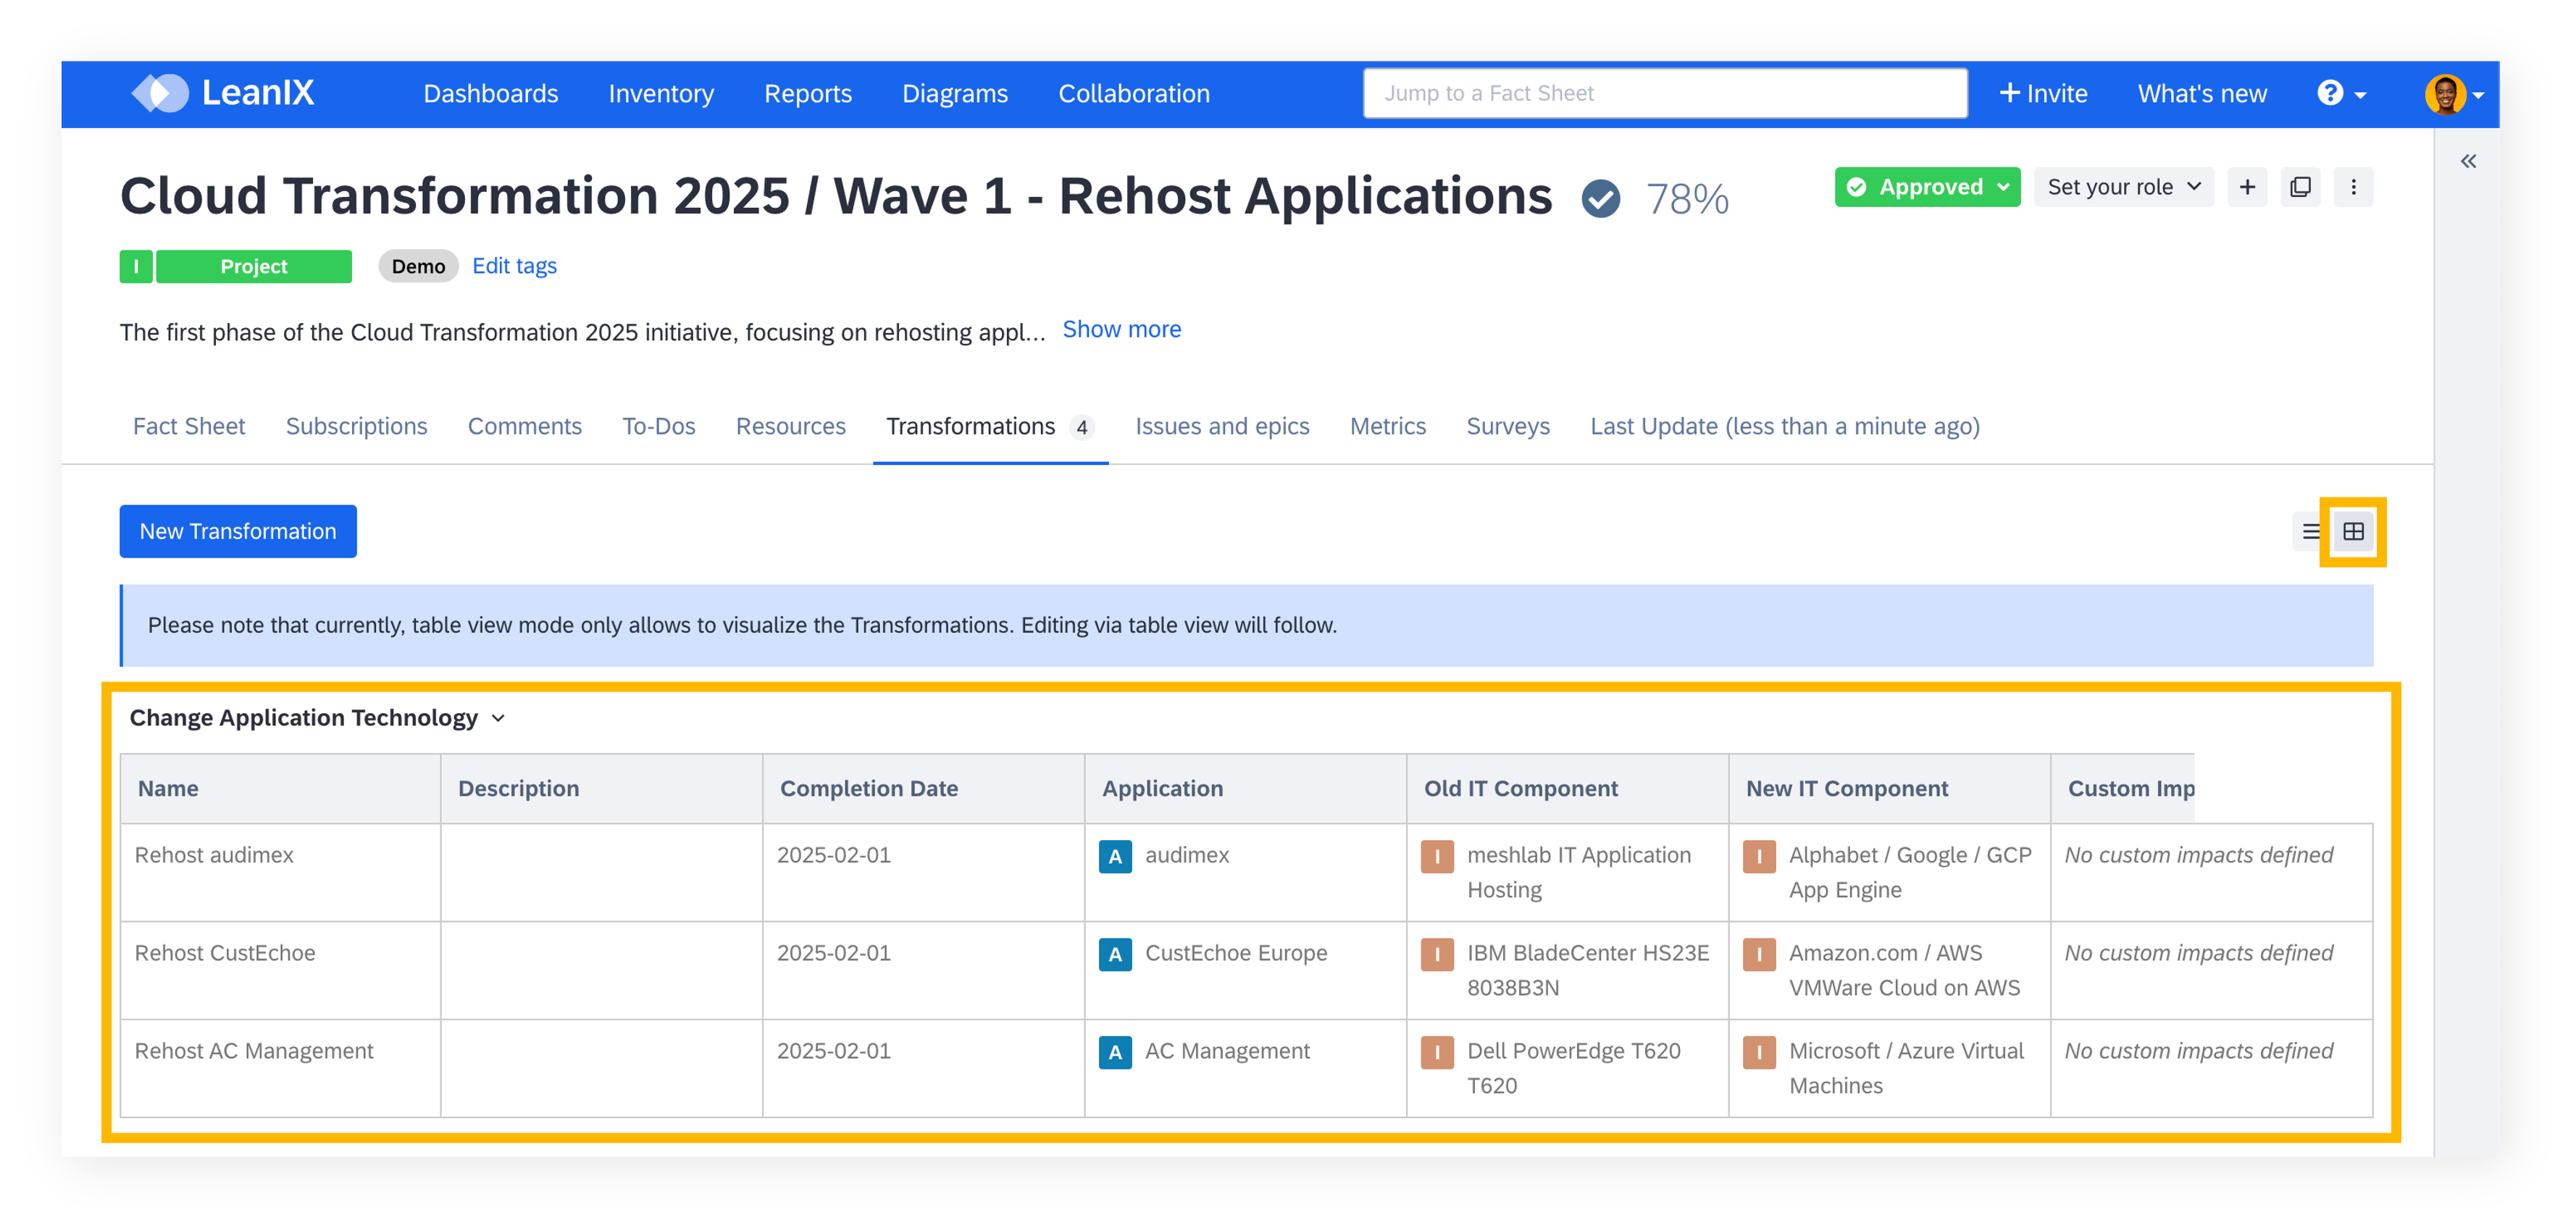Click the Demo tag
2576x1231 pixels.
[x=418, y=267]
